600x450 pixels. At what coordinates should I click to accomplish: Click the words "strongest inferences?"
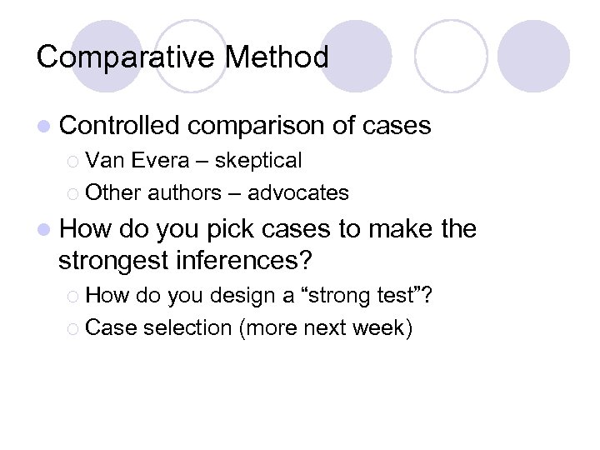point(186,260)
